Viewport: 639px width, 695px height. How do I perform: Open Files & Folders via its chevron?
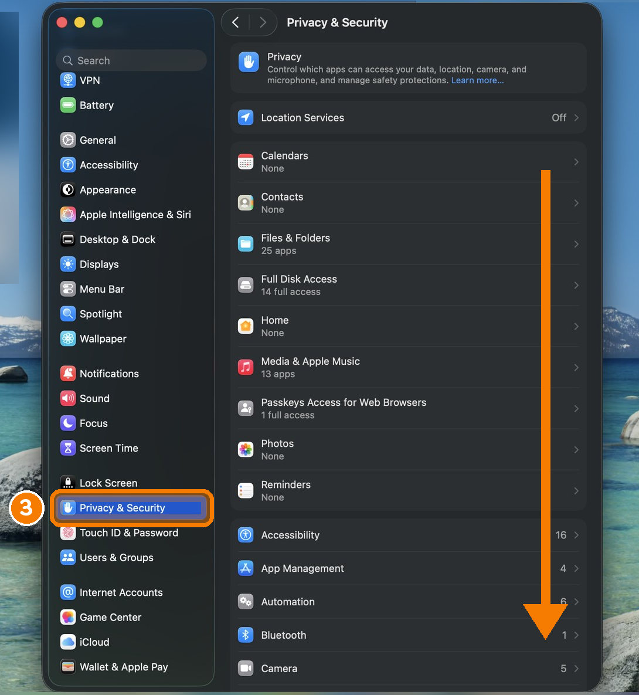[x=576, y=244]
